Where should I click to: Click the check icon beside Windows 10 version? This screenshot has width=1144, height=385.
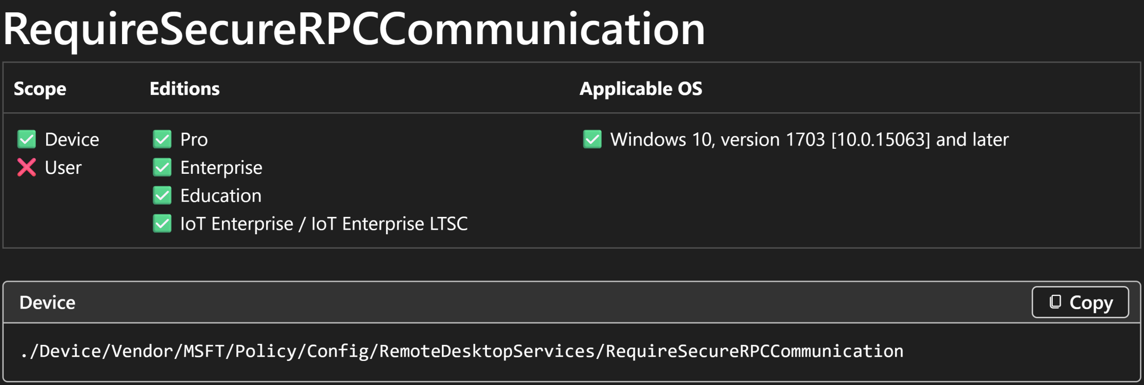pyautogui.click(x=592, y=139)
